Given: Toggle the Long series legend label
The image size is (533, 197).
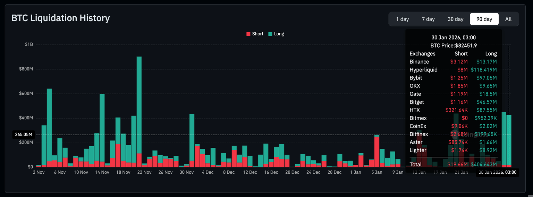Looking at the screenshot, I should point(279,34).
